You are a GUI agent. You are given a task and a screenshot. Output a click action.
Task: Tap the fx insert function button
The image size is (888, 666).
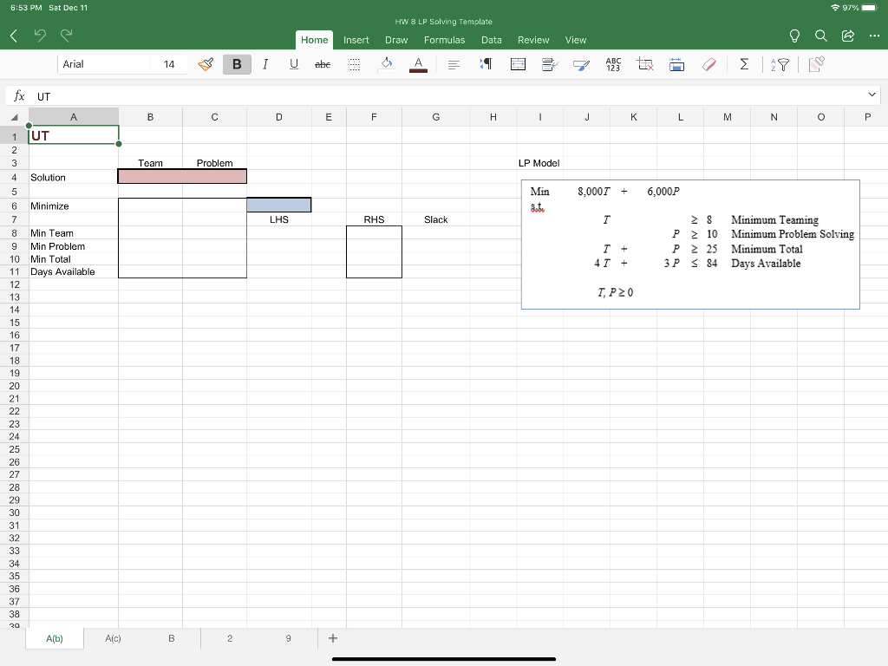[19, 95]
